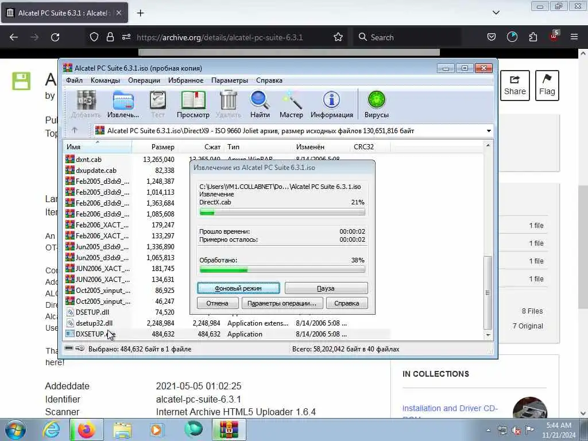Open the Справка menu
The height and width of the screenshot is (441, 588).
269,80
